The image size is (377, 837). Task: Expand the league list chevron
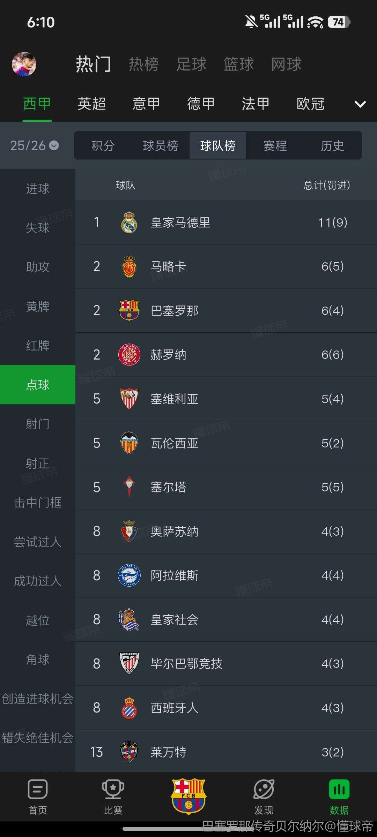360,104
